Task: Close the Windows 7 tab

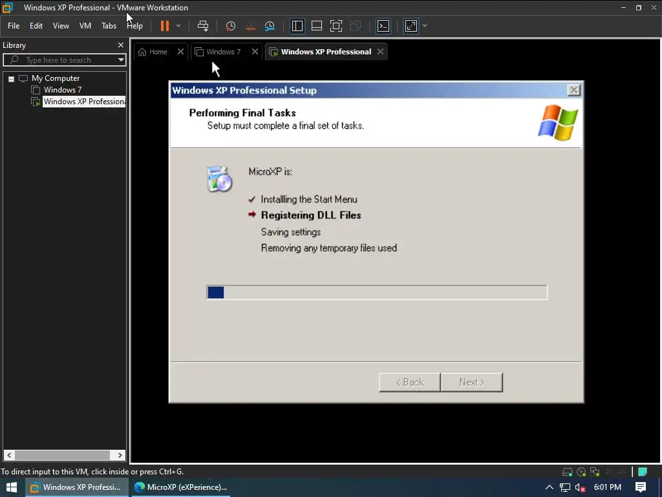Action: point(255,52)
